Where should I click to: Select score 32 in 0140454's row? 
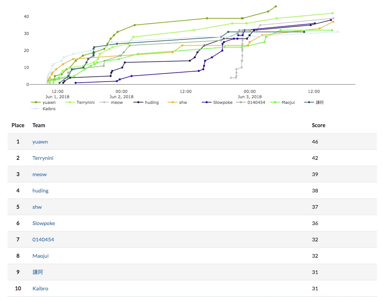point(315,239)
